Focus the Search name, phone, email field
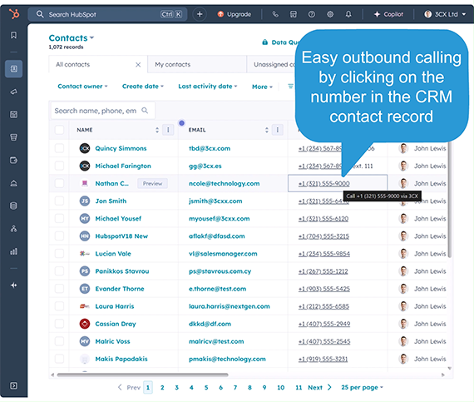Viewport: 474px width, 402px height. coord(103,111)
